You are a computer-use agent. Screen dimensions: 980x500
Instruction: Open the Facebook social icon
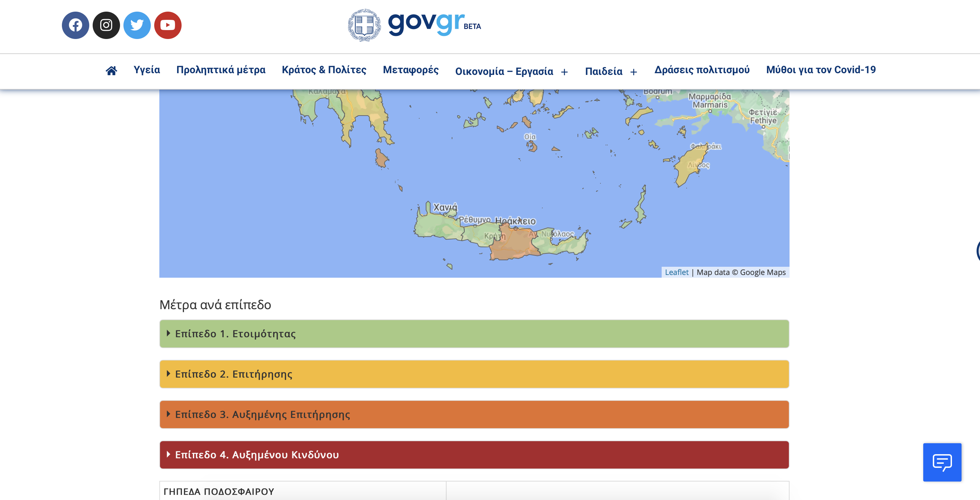[x=75, y=25]
